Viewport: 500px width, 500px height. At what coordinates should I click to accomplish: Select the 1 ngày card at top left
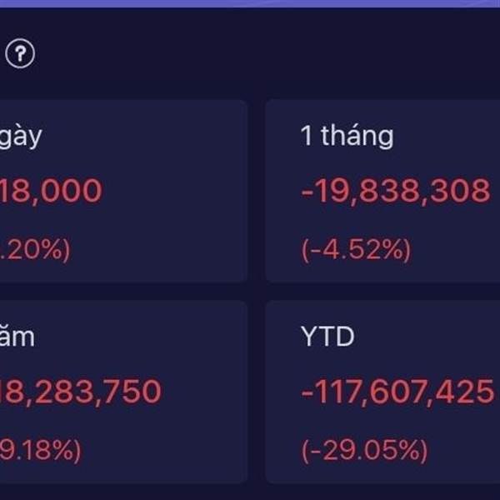coord(123,192)
